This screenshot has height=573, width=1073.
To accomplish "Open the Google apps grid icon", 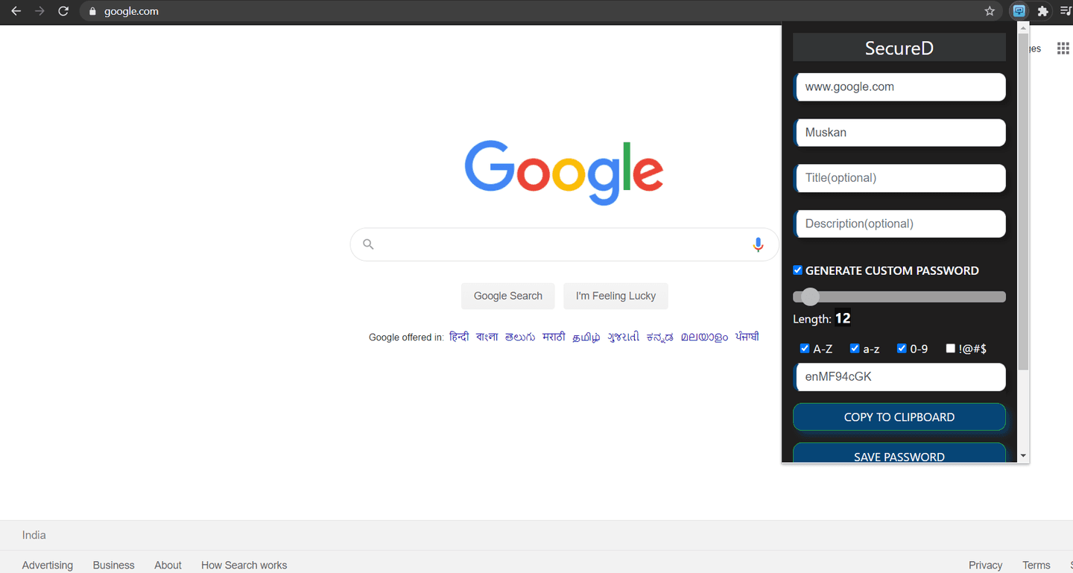I will point(1063,48).
